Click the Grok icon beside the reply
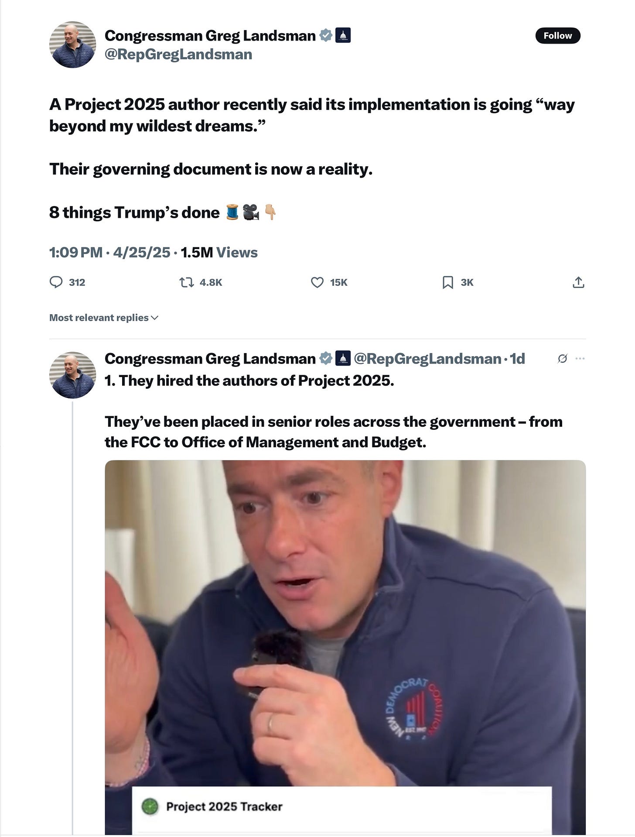 click(x=563, y=359)
